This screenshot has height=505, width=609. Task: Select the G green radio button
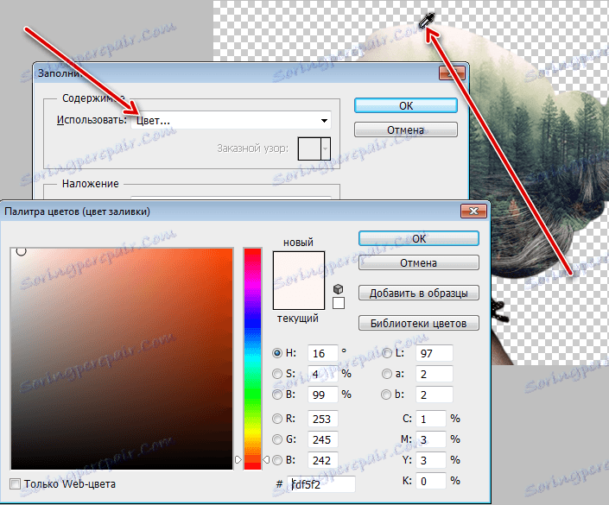[x=277, y=439]
